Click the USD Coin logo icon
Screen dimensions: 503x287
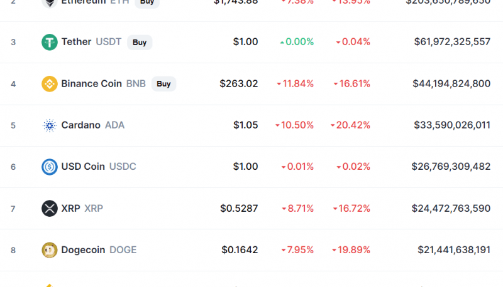pyautogui.click(x=50, y=167)
